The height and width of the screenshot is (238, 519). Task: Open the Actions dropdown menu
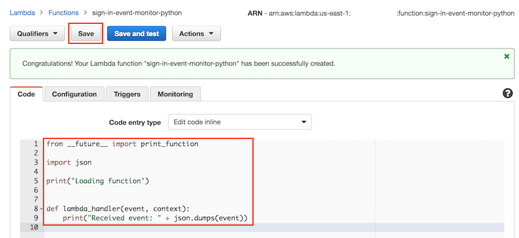[197, 34]
